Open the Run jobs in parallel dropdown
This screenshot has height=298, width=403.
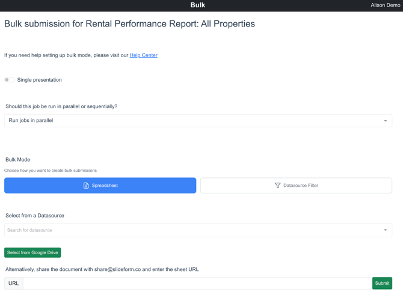click(x=192, y=121)
